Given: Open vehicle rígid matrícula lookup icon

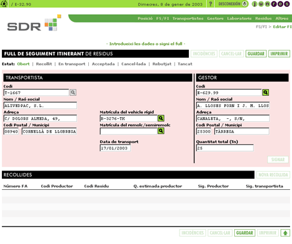Looking at the screenshot, I should point(161,118).
